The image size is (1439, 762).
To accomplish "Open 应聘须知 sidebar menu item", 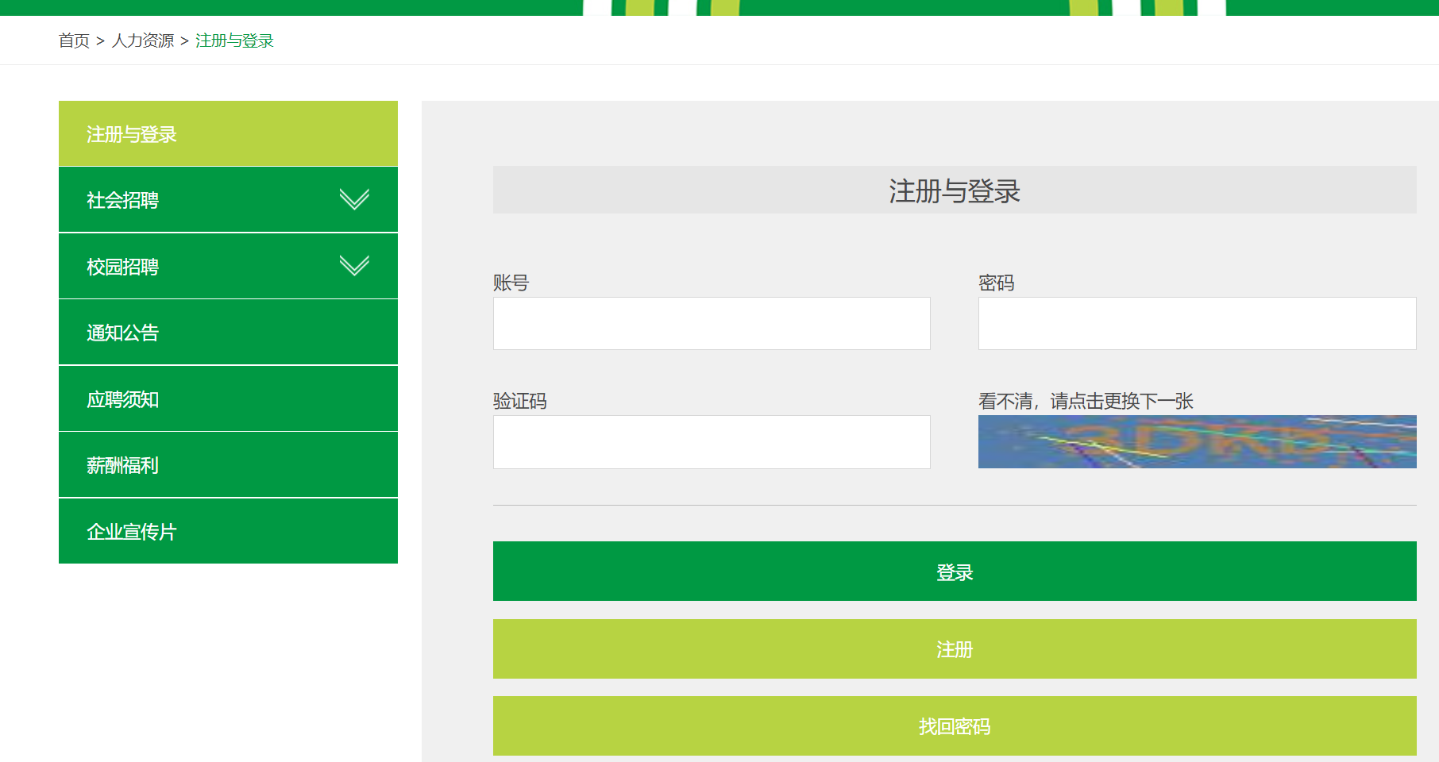I will (228, 398).
